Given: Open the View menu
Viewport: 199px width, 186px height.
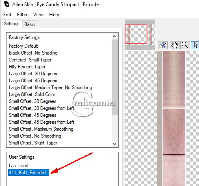Looking at the screenshot, I should click(39, 15).
